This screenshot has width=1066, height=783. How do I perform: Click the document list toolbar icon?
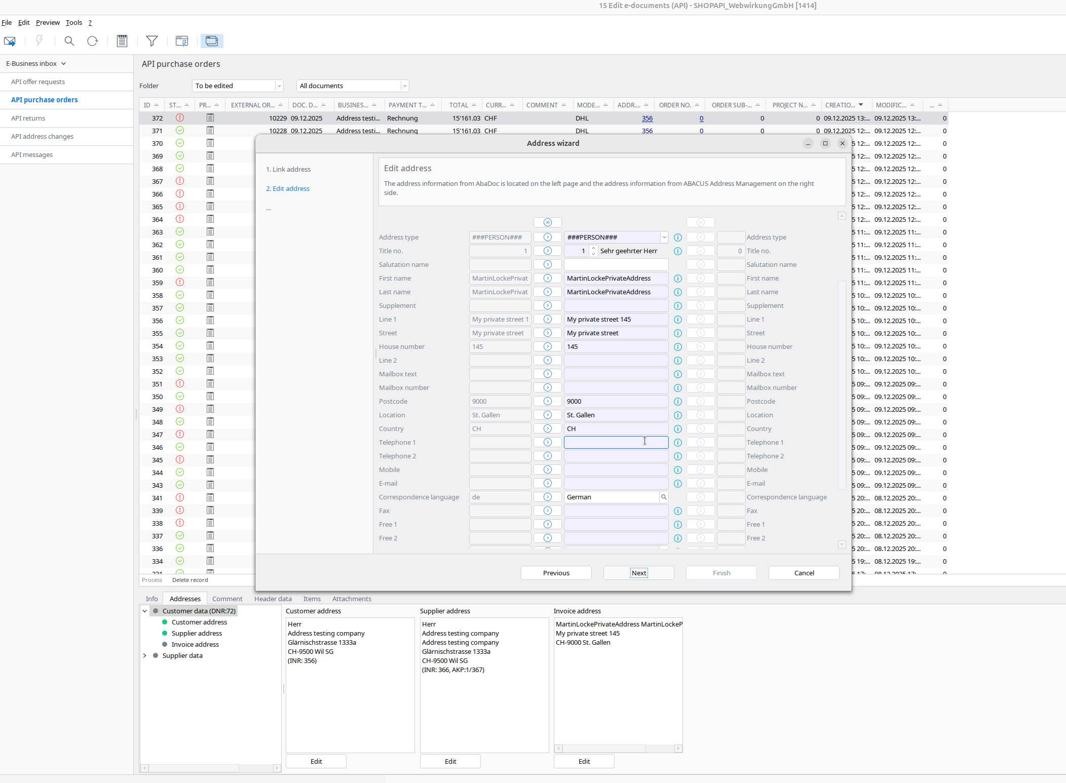122,41
